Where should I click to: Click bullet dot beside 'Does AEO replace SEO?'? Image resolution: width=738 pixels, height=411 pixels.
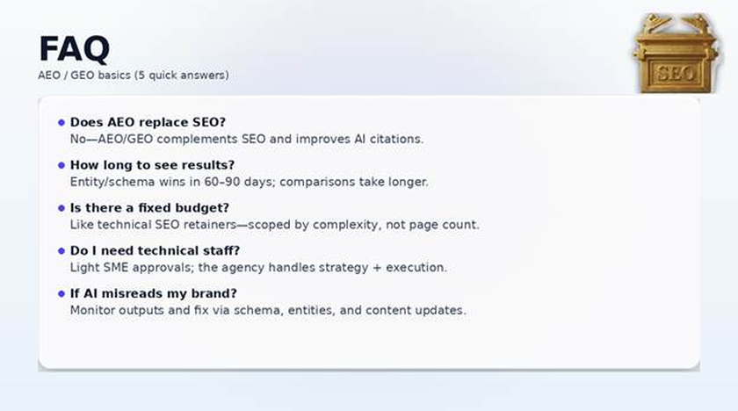pos(61,123)
